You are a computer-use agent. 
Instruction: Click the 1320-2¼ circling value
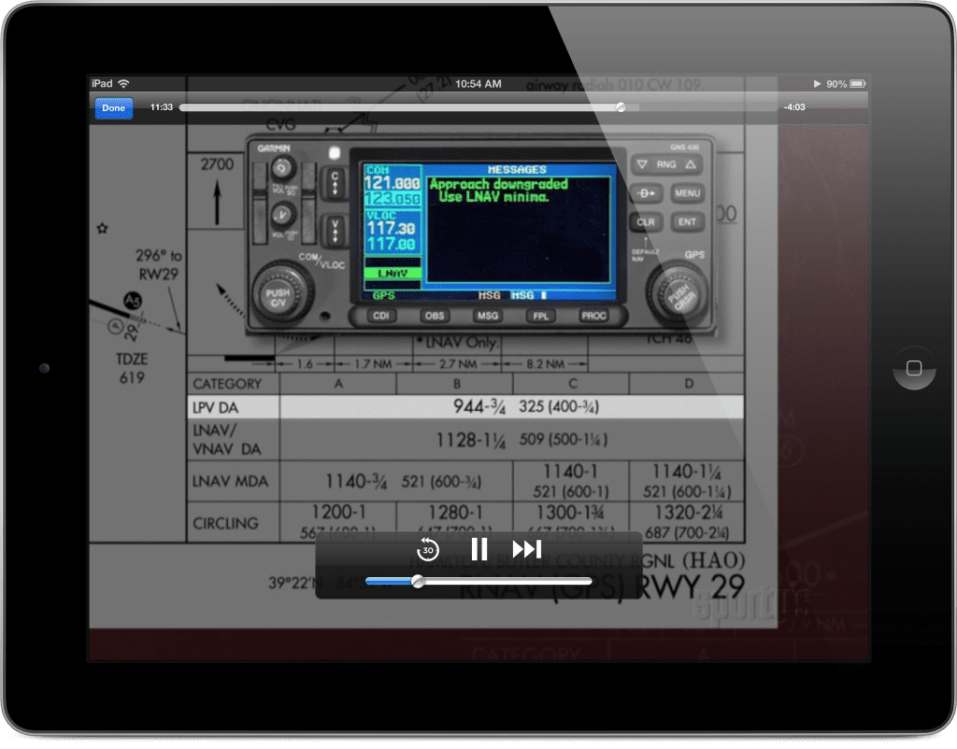coord(688,511)
